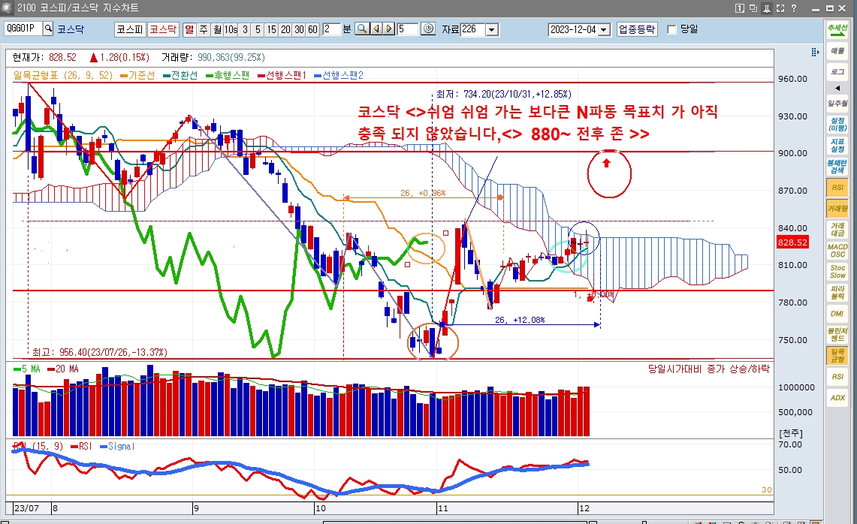This screenshot has width=857, height=524.
Task: Click the 20 MA volume legend
Action: [63, 369]
